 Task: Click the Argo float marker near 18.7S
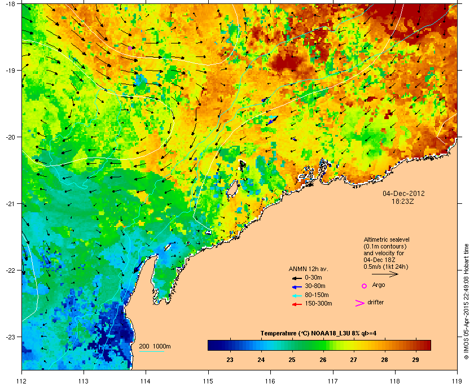click(130, 48)
